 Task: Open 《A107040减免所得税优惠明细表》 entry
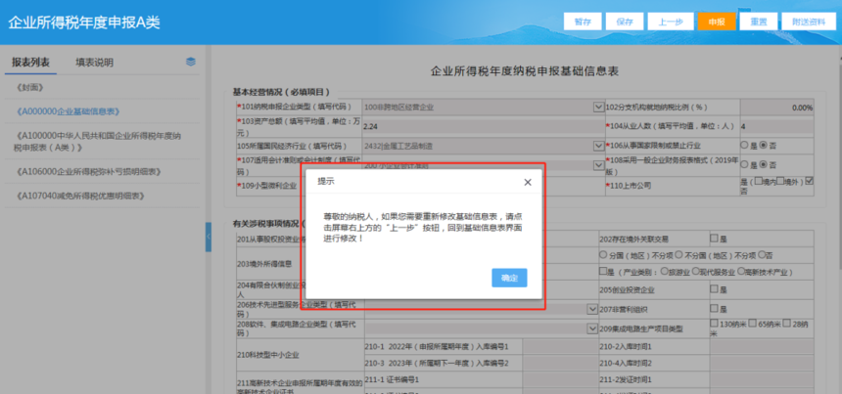80,196
